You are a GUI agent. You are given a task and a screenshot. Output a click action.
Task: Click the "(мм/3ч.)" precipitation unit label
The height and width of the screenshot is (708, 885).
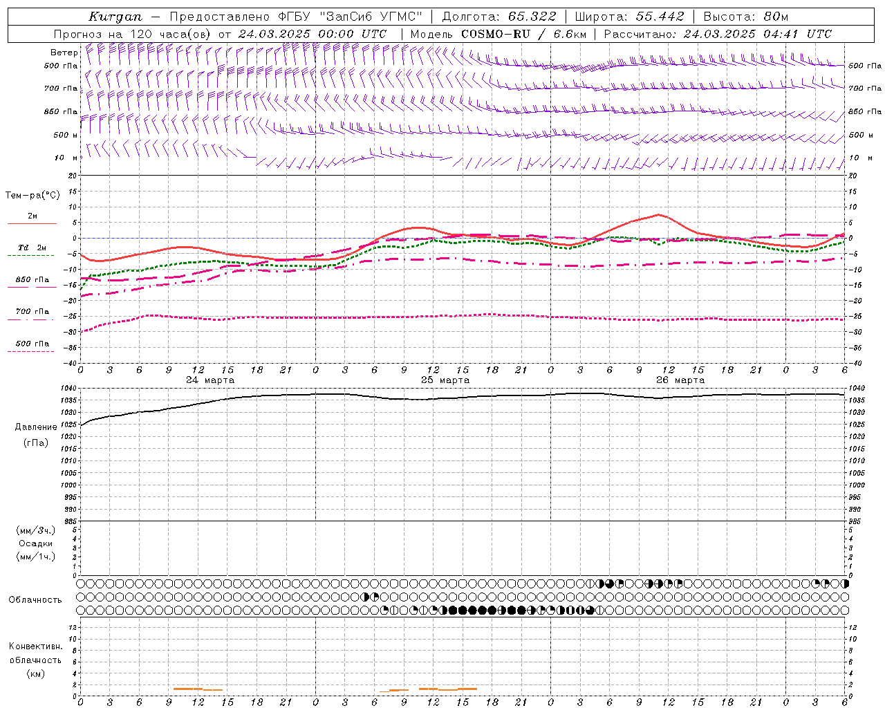click(x=36, y=530)
